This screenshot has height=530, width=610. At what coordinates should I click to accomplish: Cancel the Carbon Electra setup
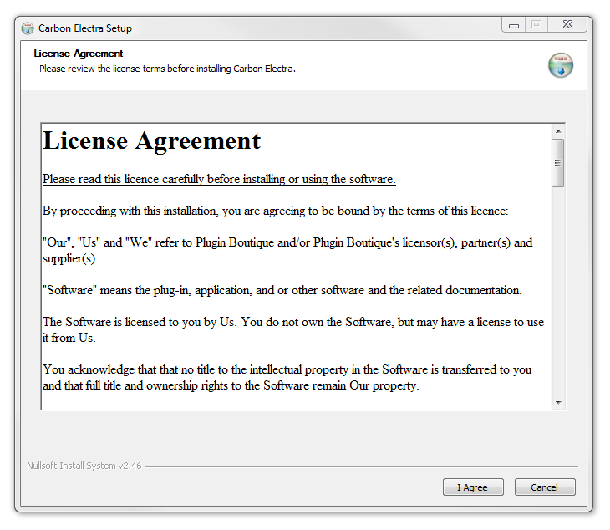point(545,487)
